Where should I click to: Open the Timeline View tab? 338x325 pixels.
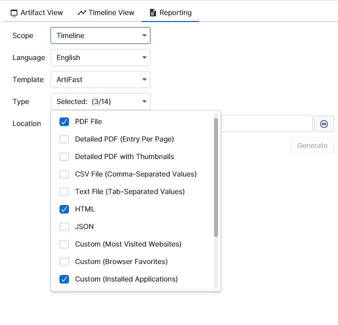point(106,12)
